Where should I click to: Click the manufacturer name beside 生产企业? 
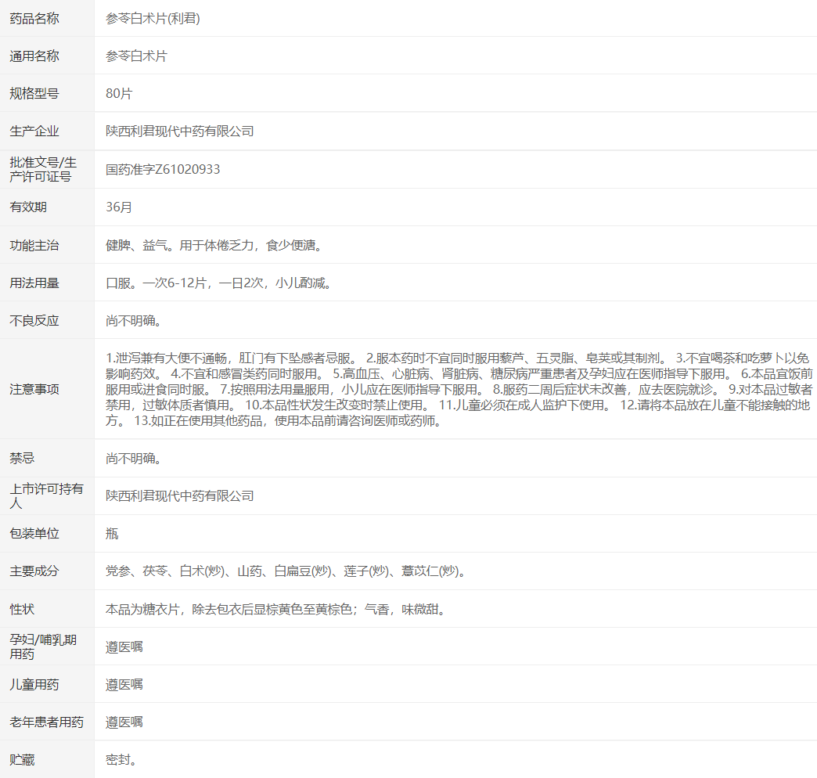[x=180, y=131]
